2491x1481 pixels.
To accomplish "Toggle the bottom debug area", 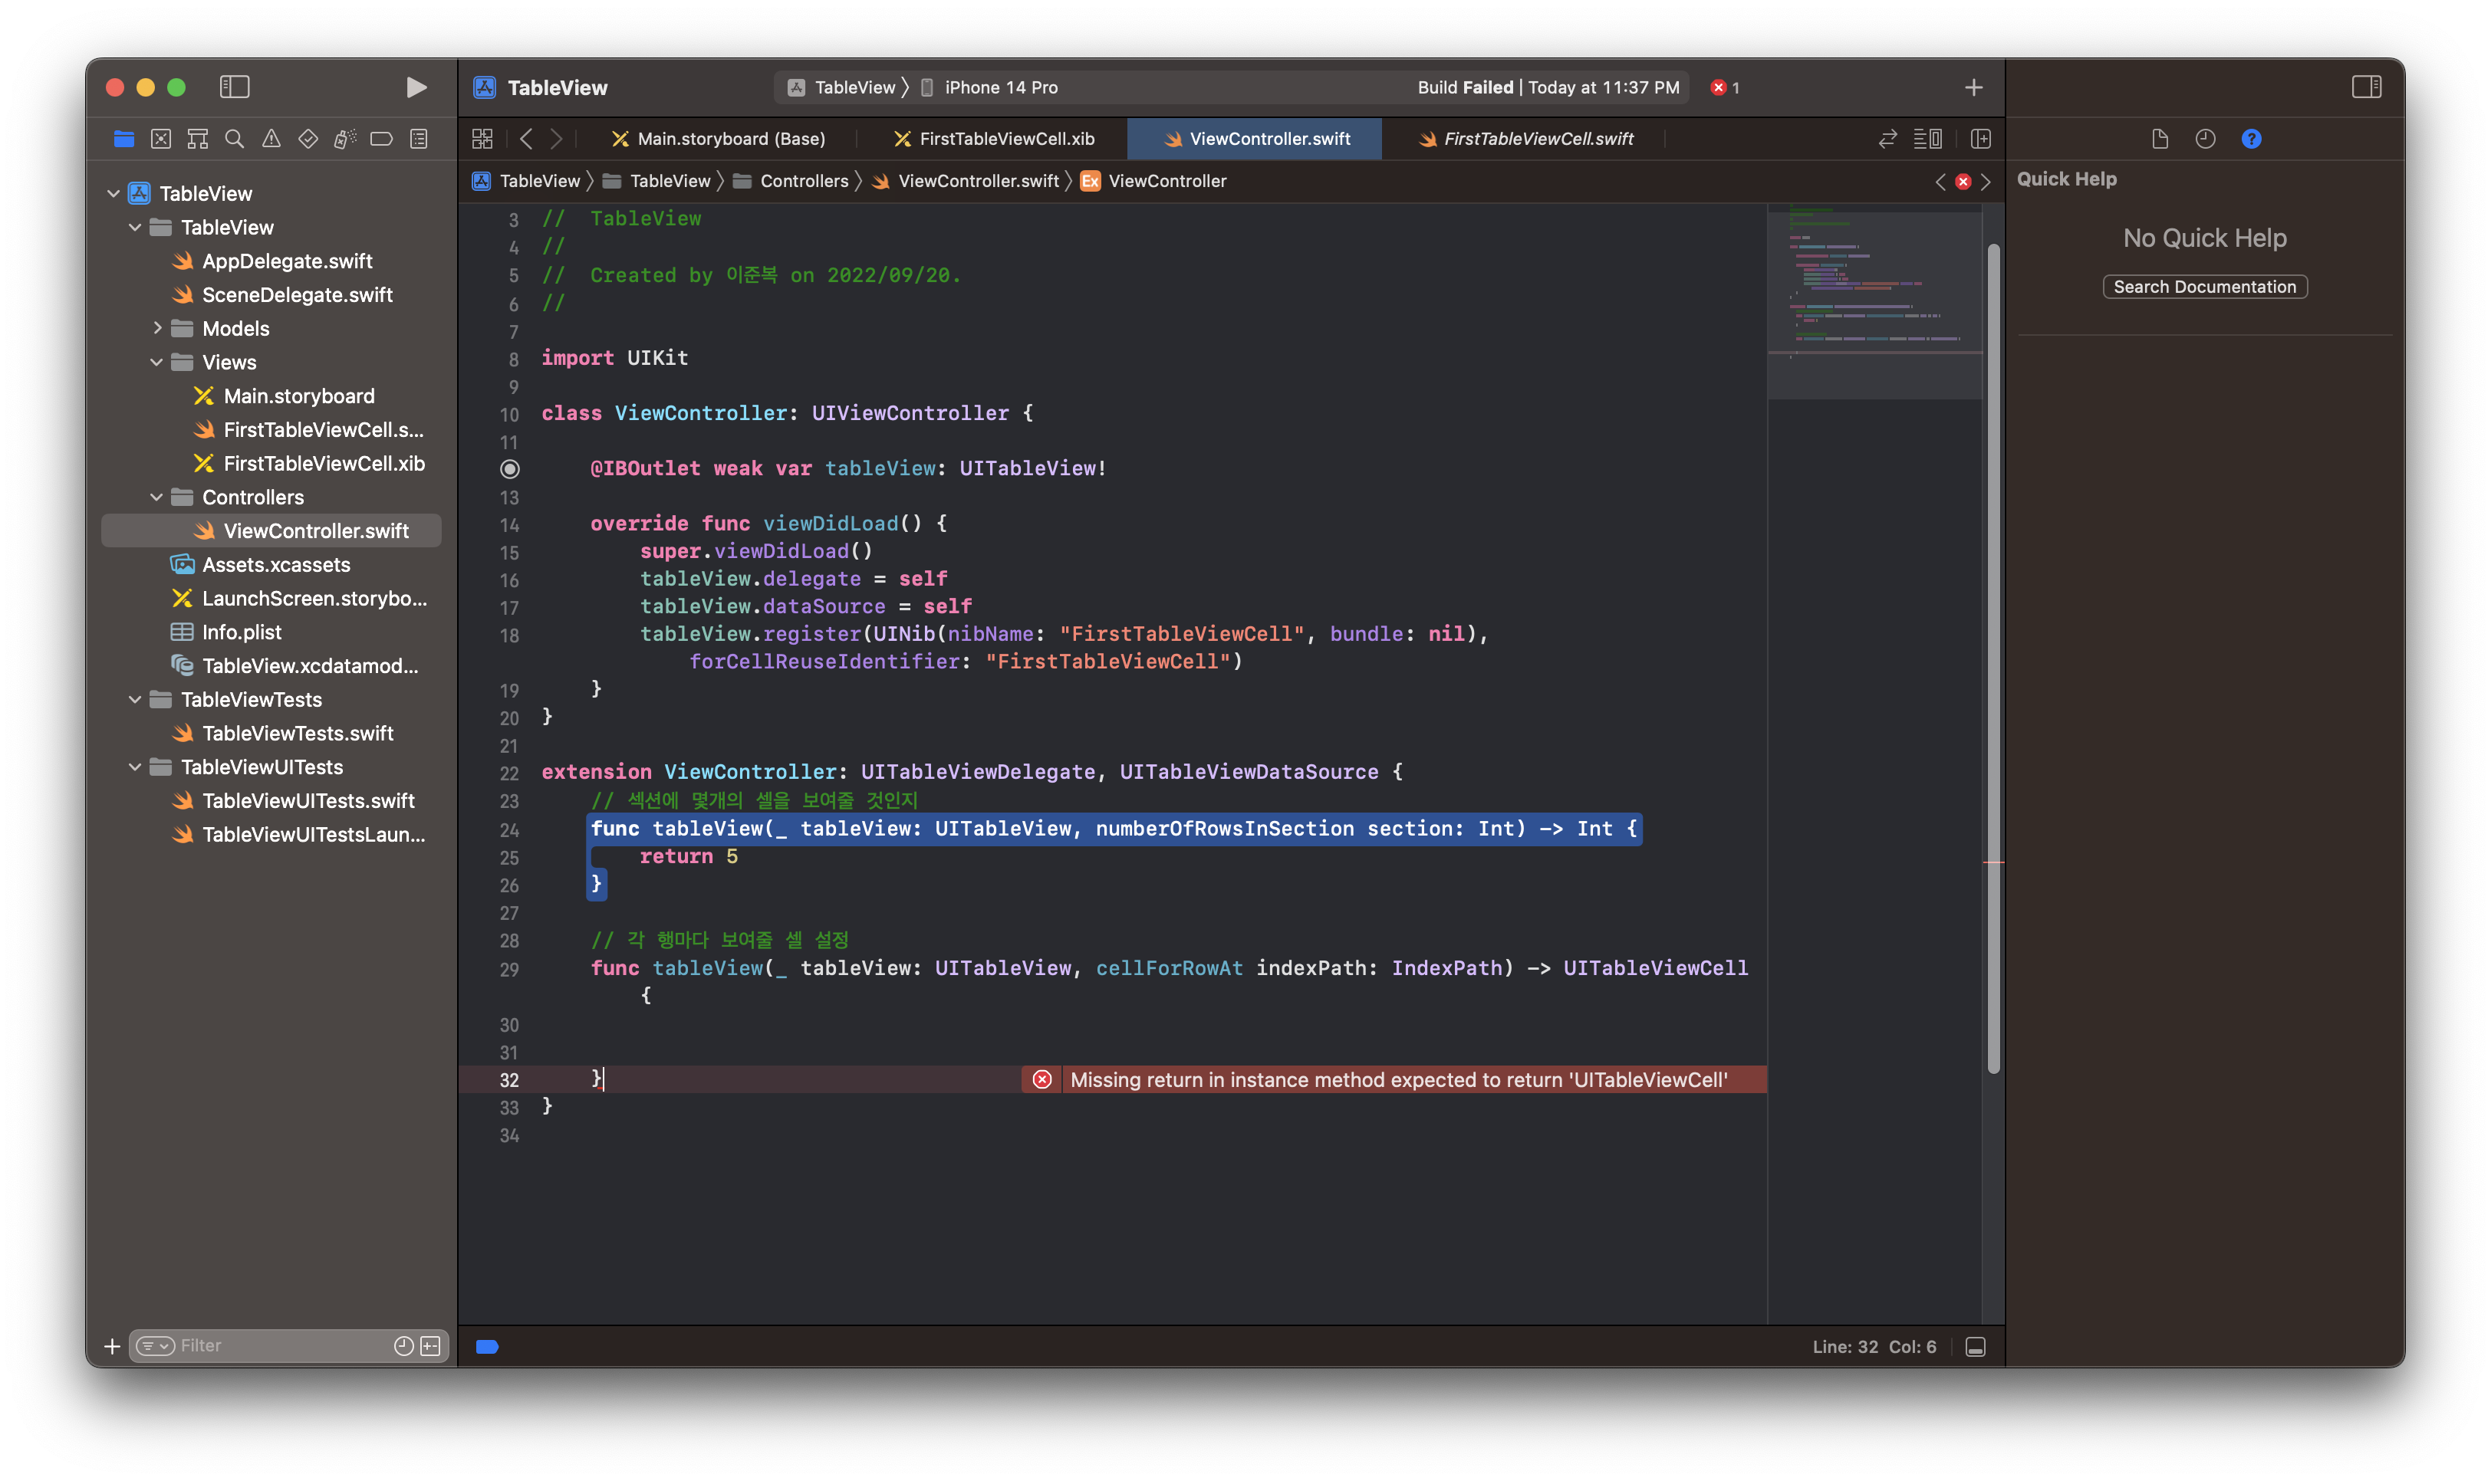I will [1975, 1348].
